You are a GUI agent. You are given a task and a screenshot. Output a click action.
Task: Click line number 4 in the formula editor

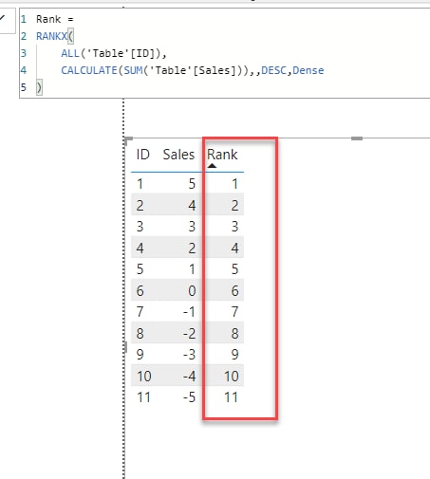click(x=24, y=70)
